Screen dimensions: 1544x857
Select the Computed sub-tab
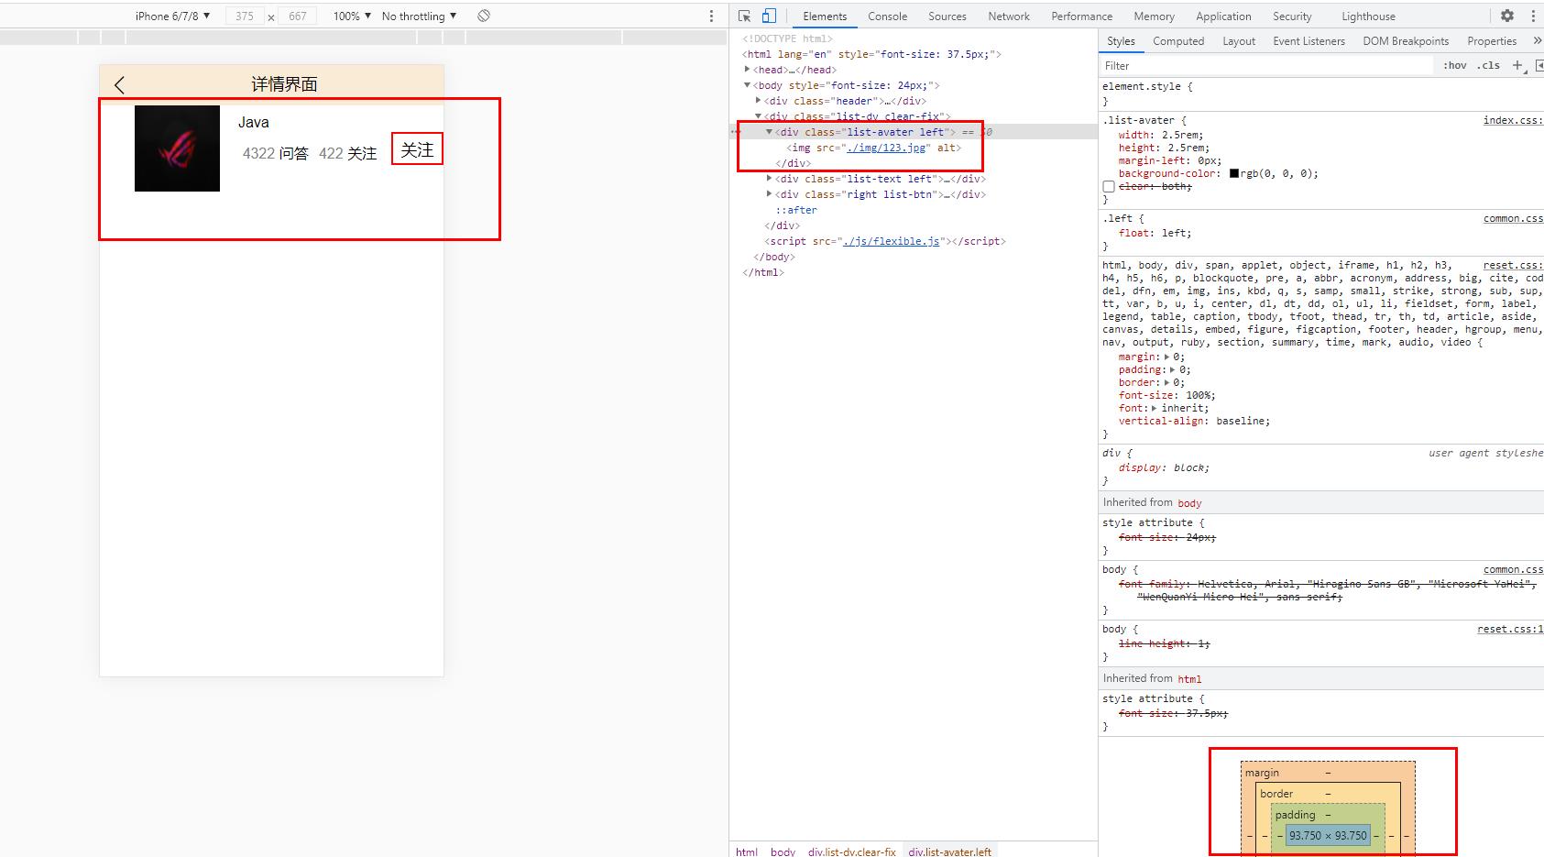point(1178,40)
